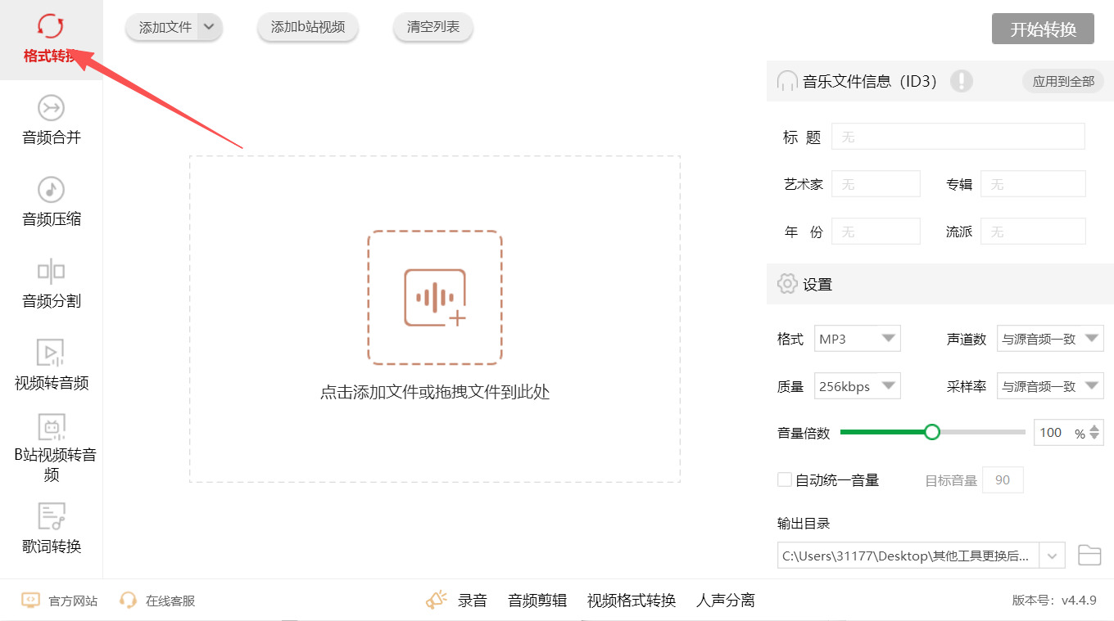The image size is (1114, 621).
Task: Browse the output folder with the folder icon
Action: click(x=1089, y=555)
